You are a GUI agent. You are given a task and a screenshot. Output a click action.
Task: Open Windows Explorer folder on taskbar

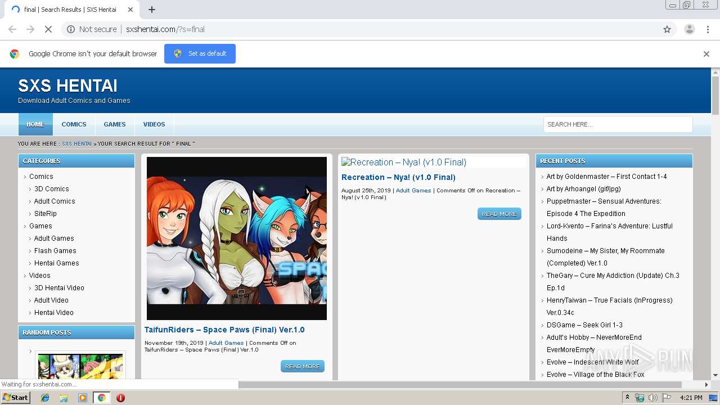[64, 398]
